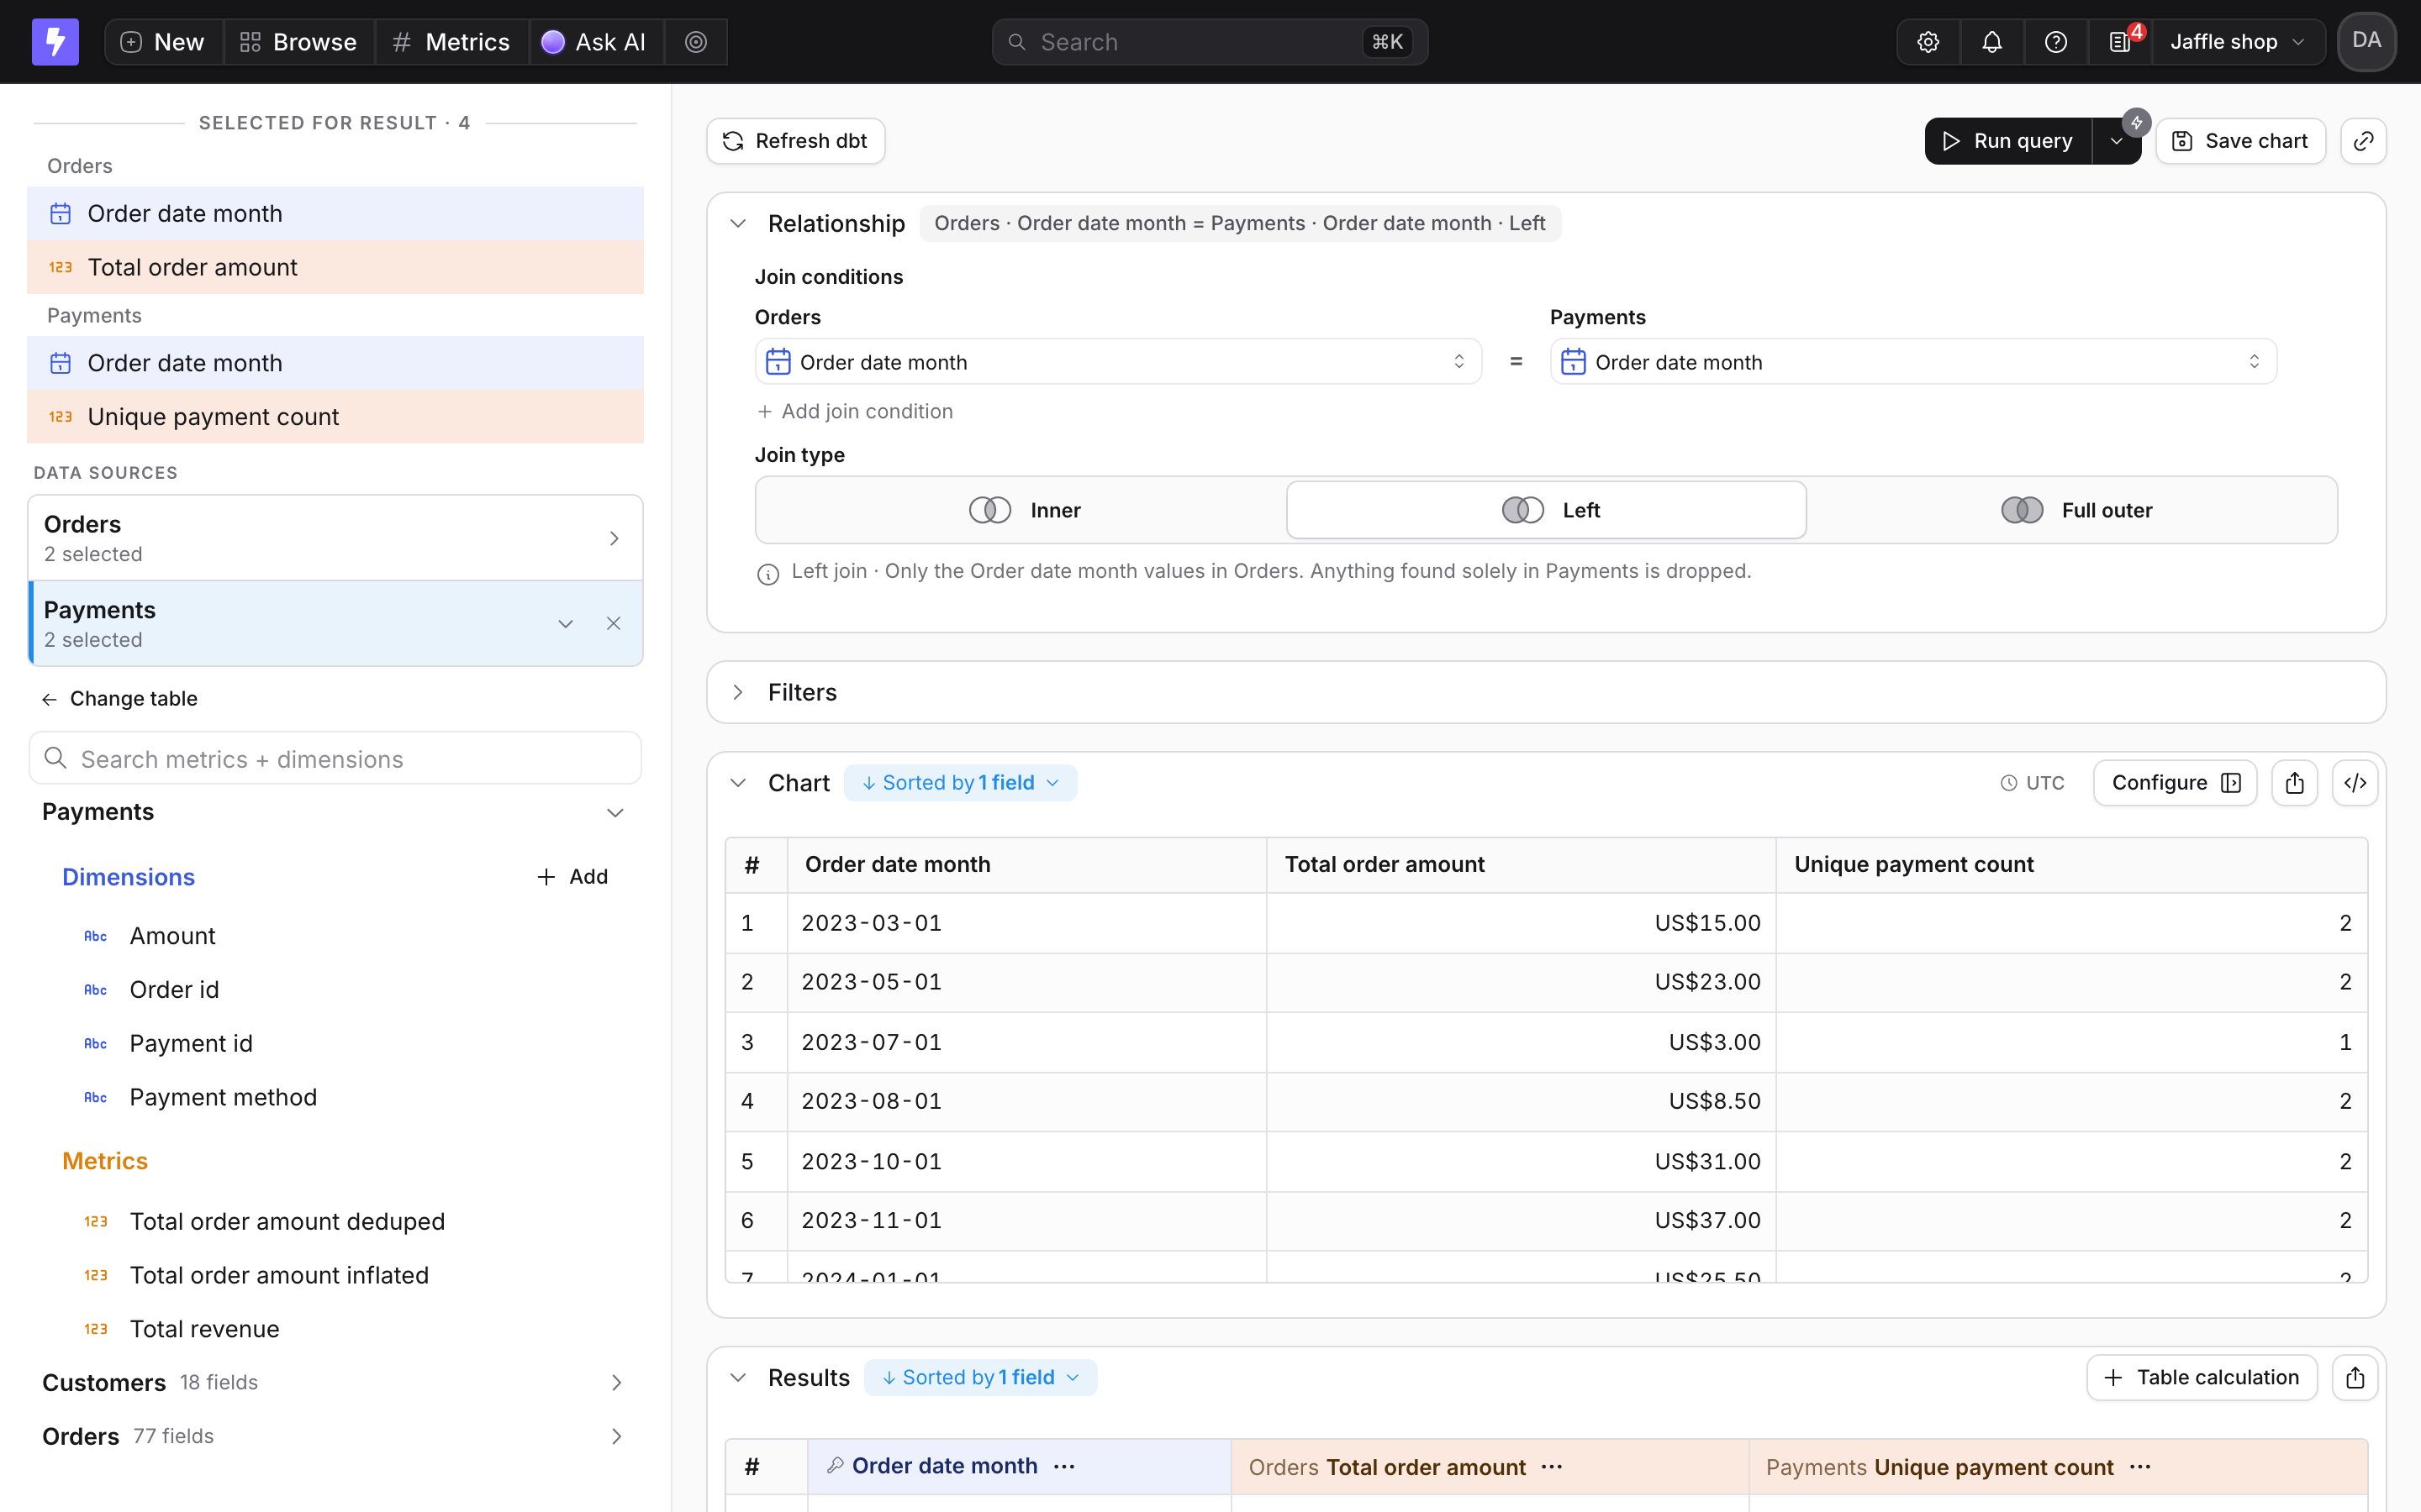
Task: Click the 123 icon beside Total revenue
Action: [x=95, y=1329]
